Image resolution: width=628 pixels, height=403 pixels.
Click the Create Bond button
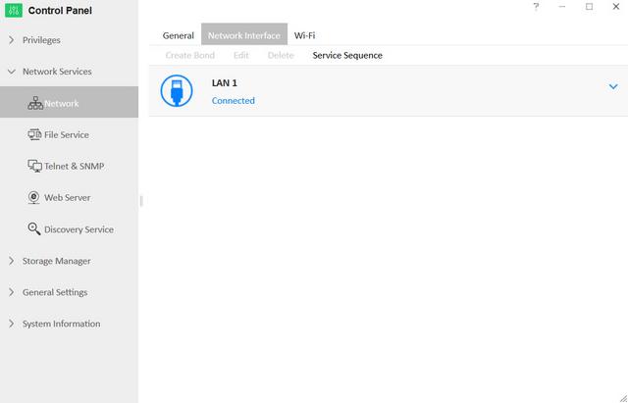click(x=189, y=55)
